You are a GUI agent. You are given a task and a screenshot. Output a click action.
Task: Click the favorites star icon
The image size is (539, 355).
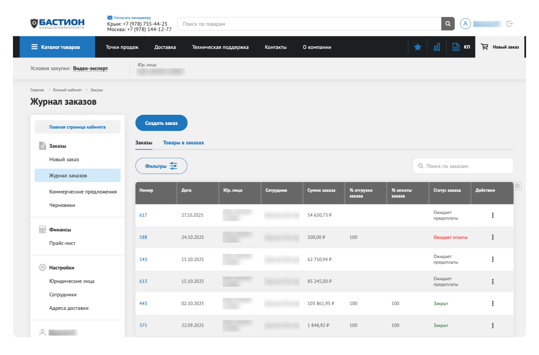click(x=418, y=47)
